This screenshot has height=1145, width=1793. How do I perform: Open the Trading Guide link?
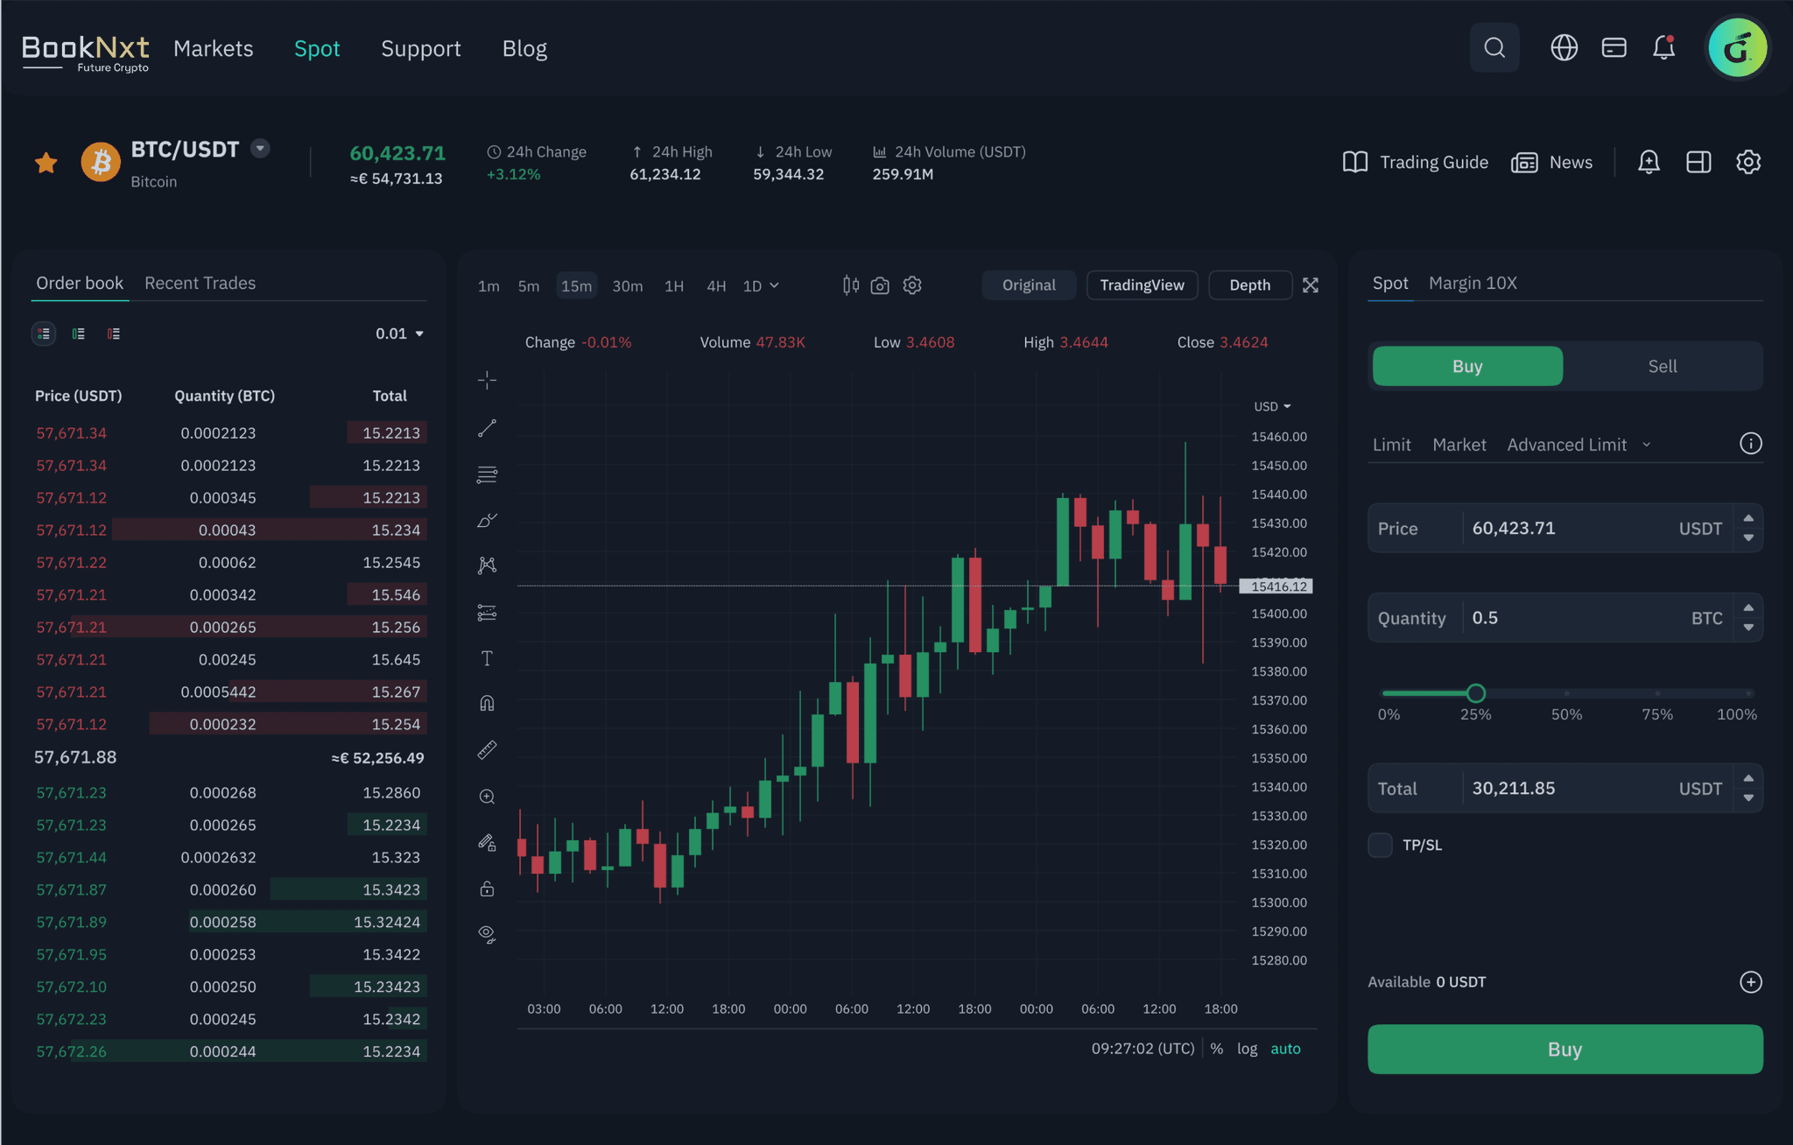tap(1415, 162)
